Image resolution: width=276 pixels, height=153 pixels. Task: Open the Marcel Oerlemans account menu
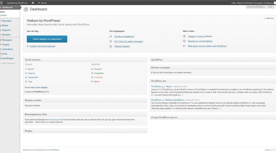[x=252, y=3]
